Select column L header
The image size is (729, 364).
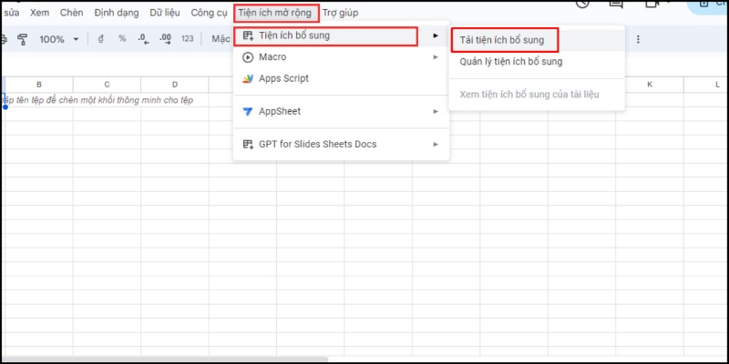(x=707, y=85)
